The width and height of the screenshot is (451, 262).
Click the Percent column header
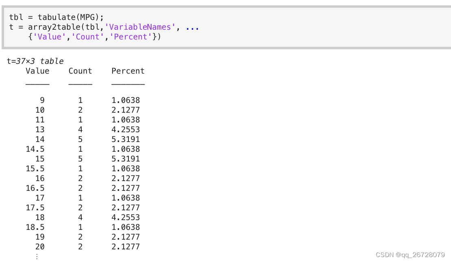(128, 71)
